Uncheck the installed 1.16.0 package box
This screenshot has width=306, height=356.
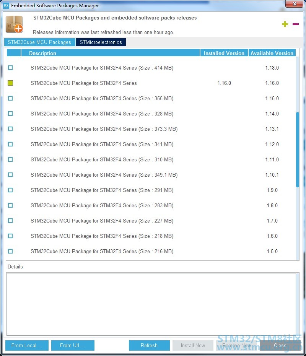coord(10,83)
